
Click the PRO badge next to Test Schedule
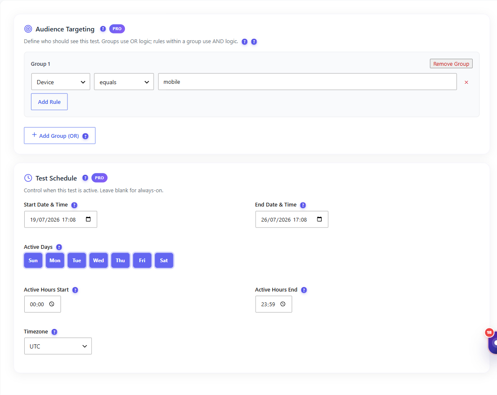99,178
